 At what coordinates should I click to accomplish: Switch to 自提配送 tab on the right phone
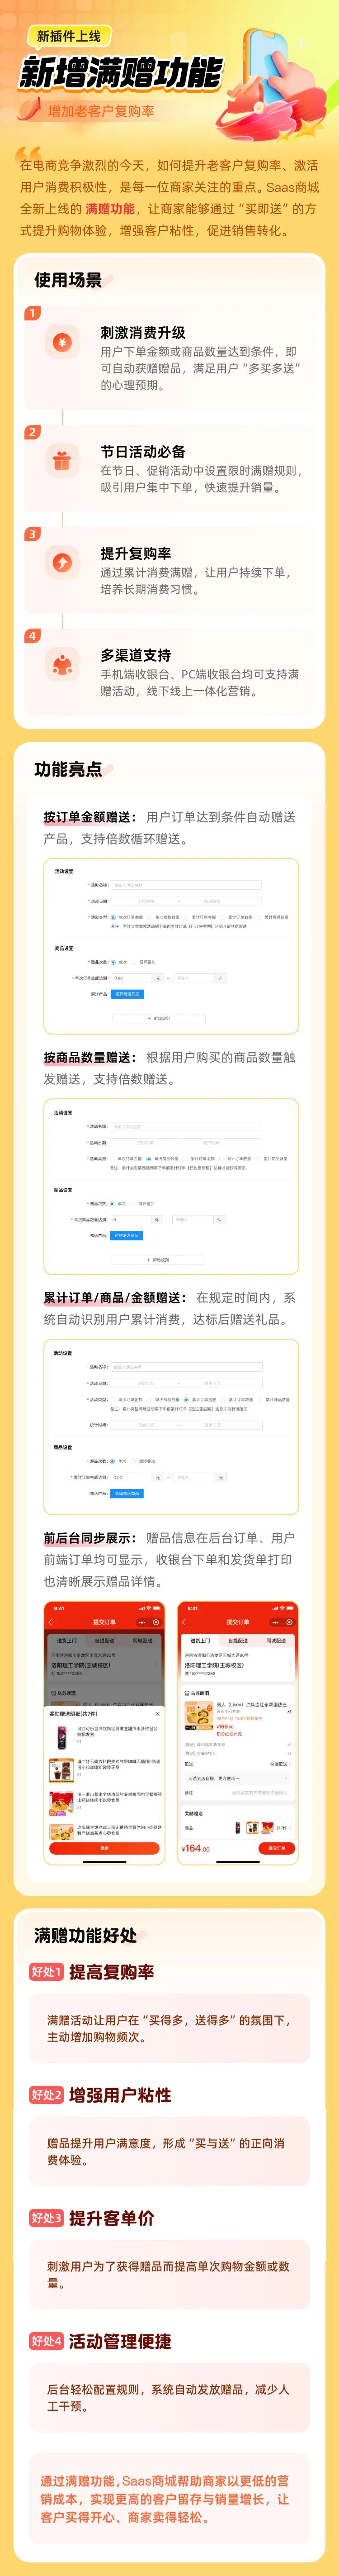click(x=238, y=1641)
